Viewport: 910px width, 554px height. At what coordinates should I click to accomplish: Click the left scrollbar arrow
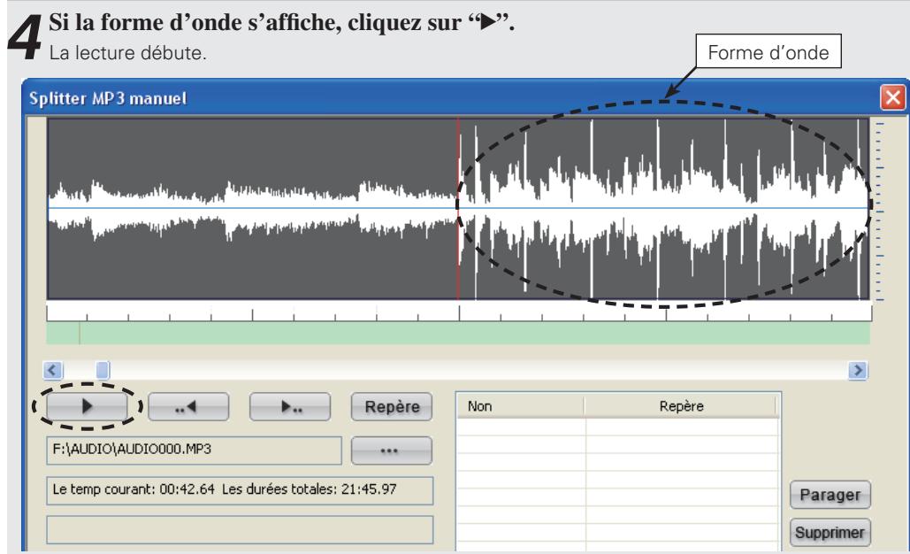coord(53,370)
